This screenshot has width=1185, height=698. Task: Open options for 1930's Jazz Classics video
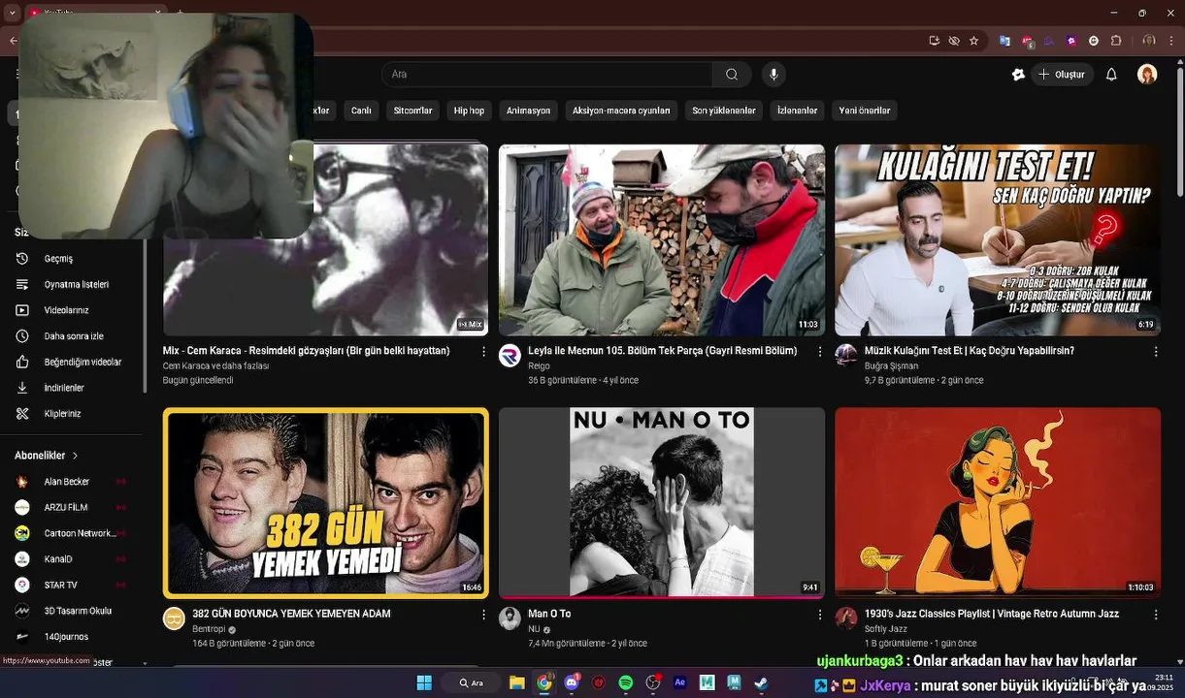click(x=1155, y=615)
